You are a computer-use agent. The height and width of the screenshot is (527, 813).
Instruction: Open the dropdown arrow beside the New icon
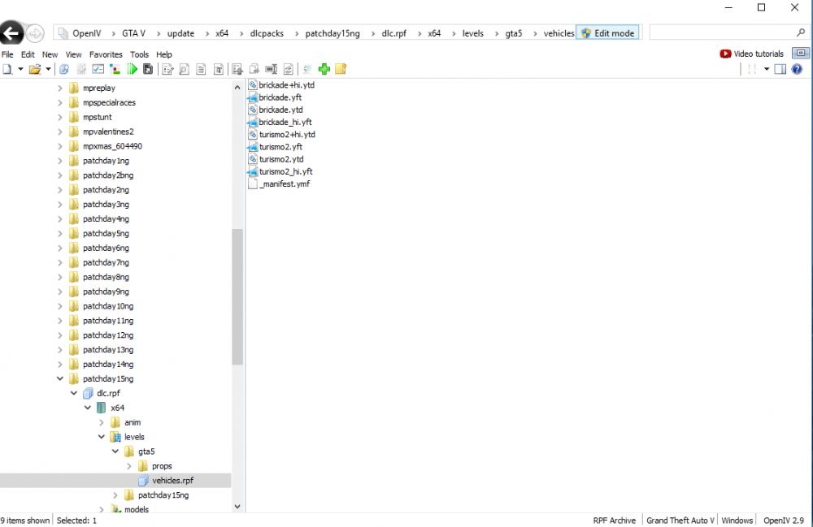pos(21,69)
